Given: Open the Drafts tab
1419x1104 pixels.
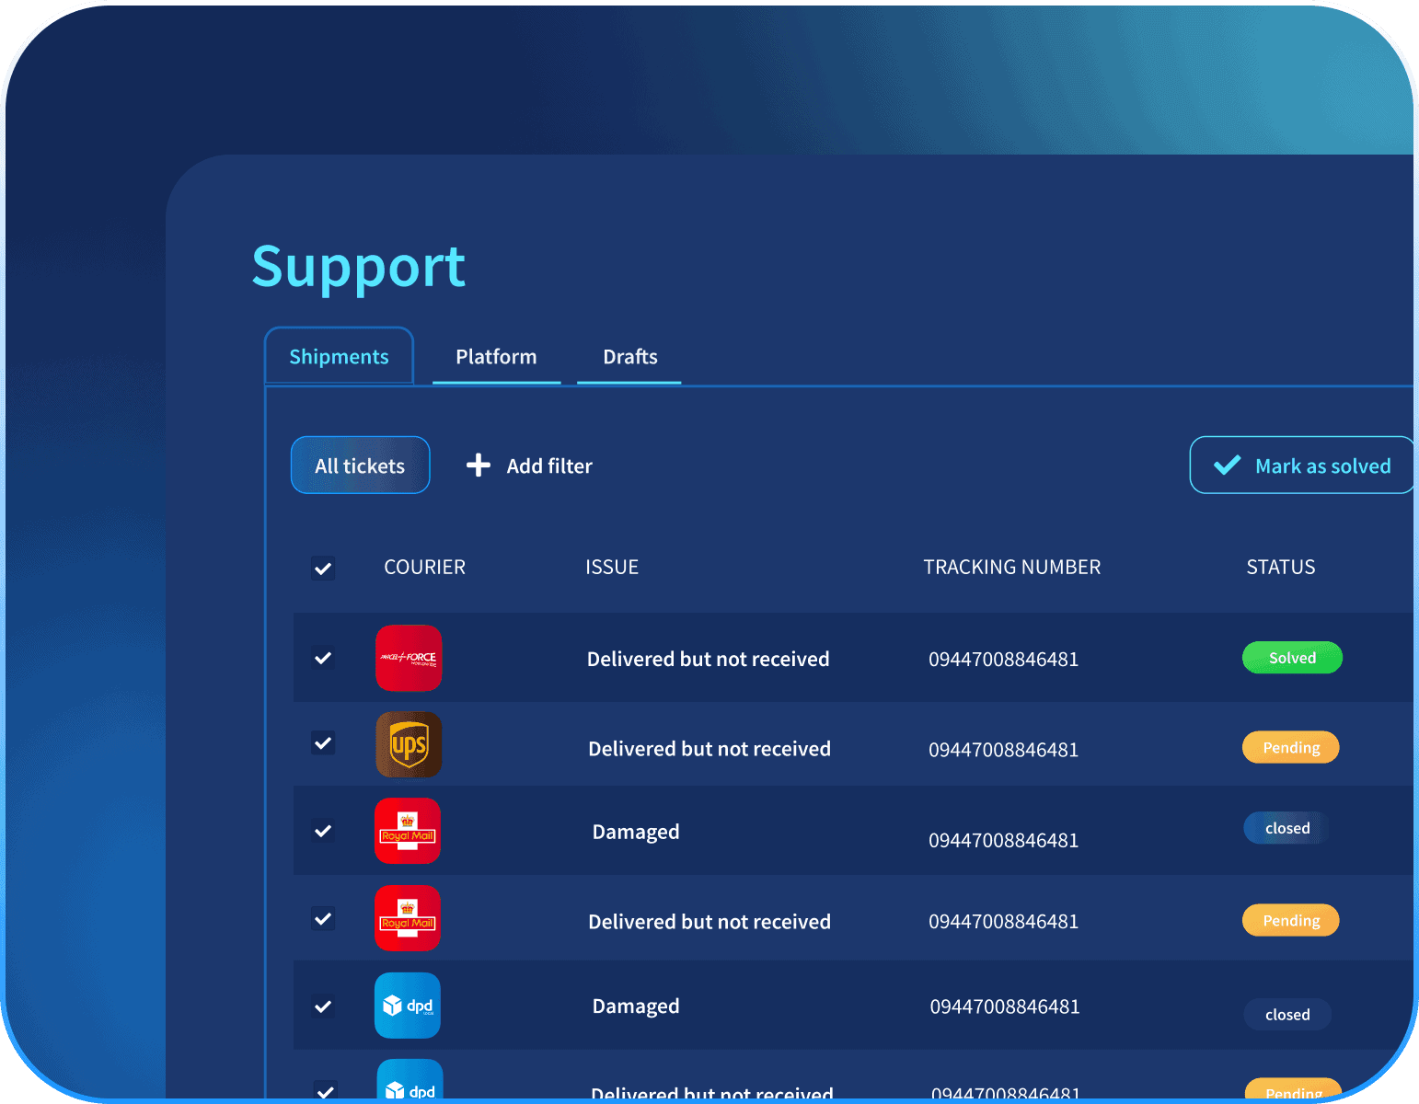Looking at the screenshot, I should (629, 357).
